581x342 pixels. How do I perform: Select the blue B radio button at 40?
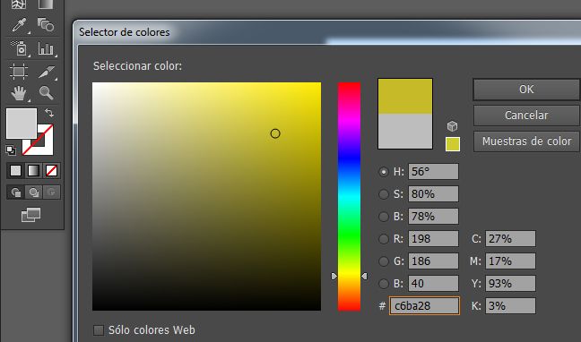tap(384, 284)
